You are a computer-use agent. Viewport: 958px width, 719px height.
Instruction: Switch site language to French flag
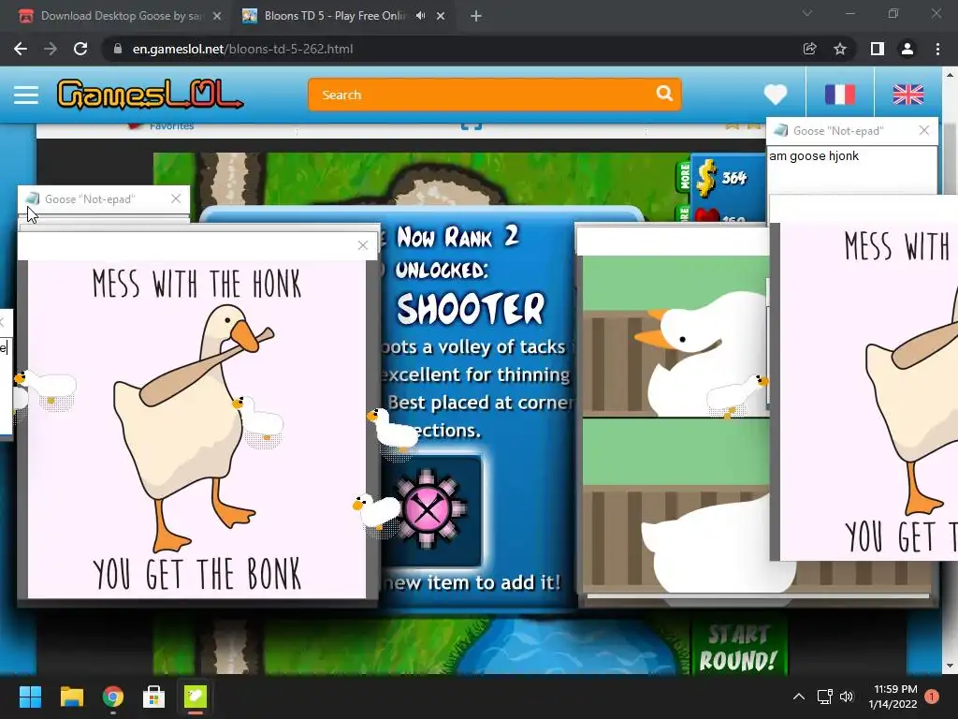click(839, 95)
